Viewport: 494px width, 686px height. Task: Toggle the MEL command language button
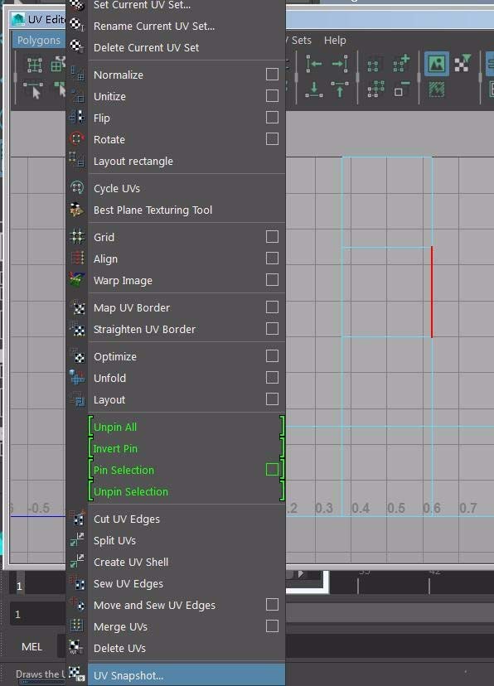32,646
